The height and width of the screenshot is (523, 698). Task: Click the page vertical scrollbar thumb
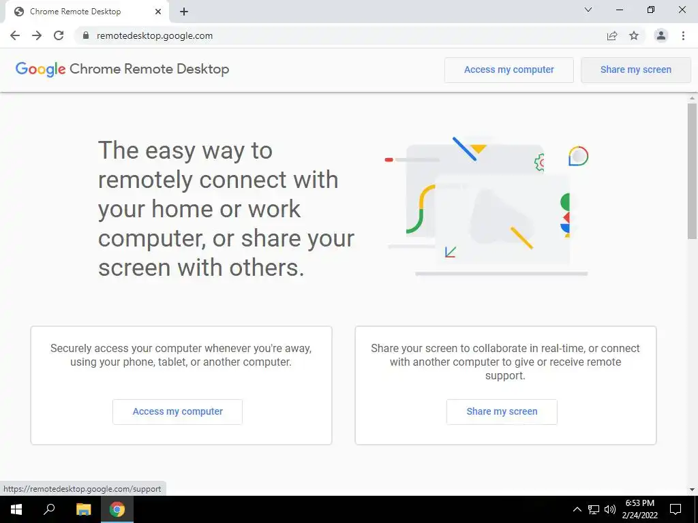tap(692, 171)
